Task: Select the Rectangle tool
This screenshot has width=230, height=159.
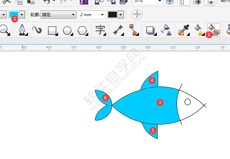Action: (x=52, y=30)
